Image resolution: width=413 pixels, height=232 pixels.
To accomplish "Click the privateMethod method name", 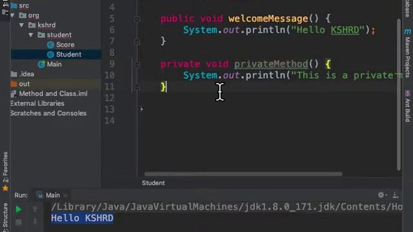I will point(271,64).
